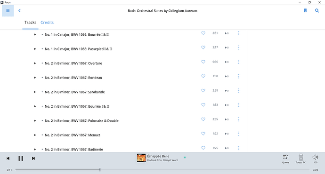The width and height of the screenshot is (325, 174).
Task: Open more options for the Menuet
Action: (239, 134)
